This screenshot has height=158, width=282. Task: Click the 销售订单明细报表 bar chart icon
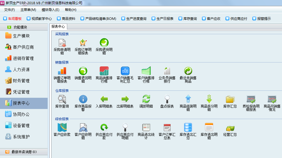tap(62, 71)
